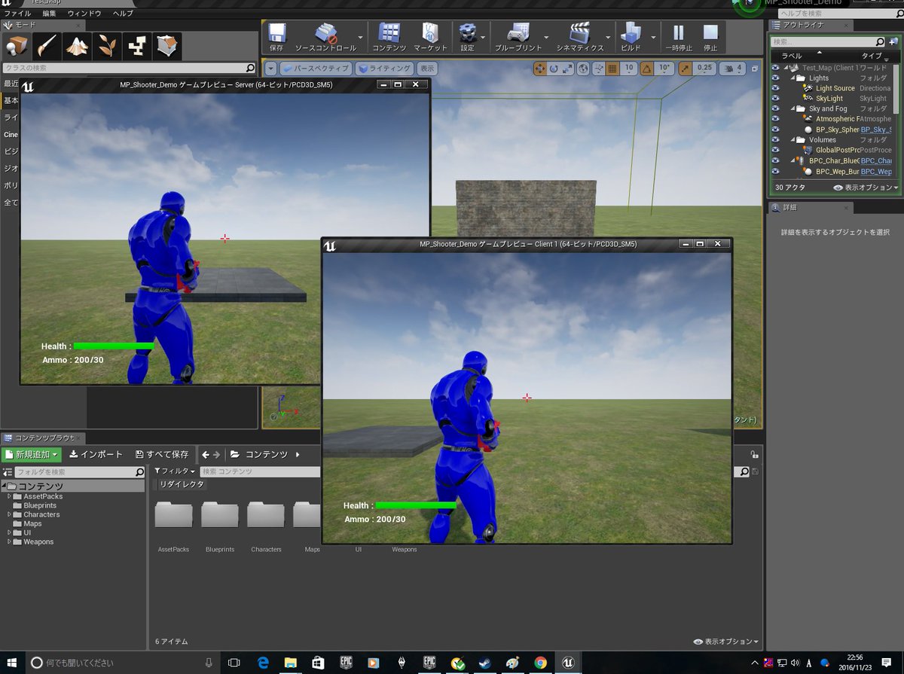This screenshot has height=674, width=904.
Task: Expand the Weapons folder in tree
Action: [9, 542]
